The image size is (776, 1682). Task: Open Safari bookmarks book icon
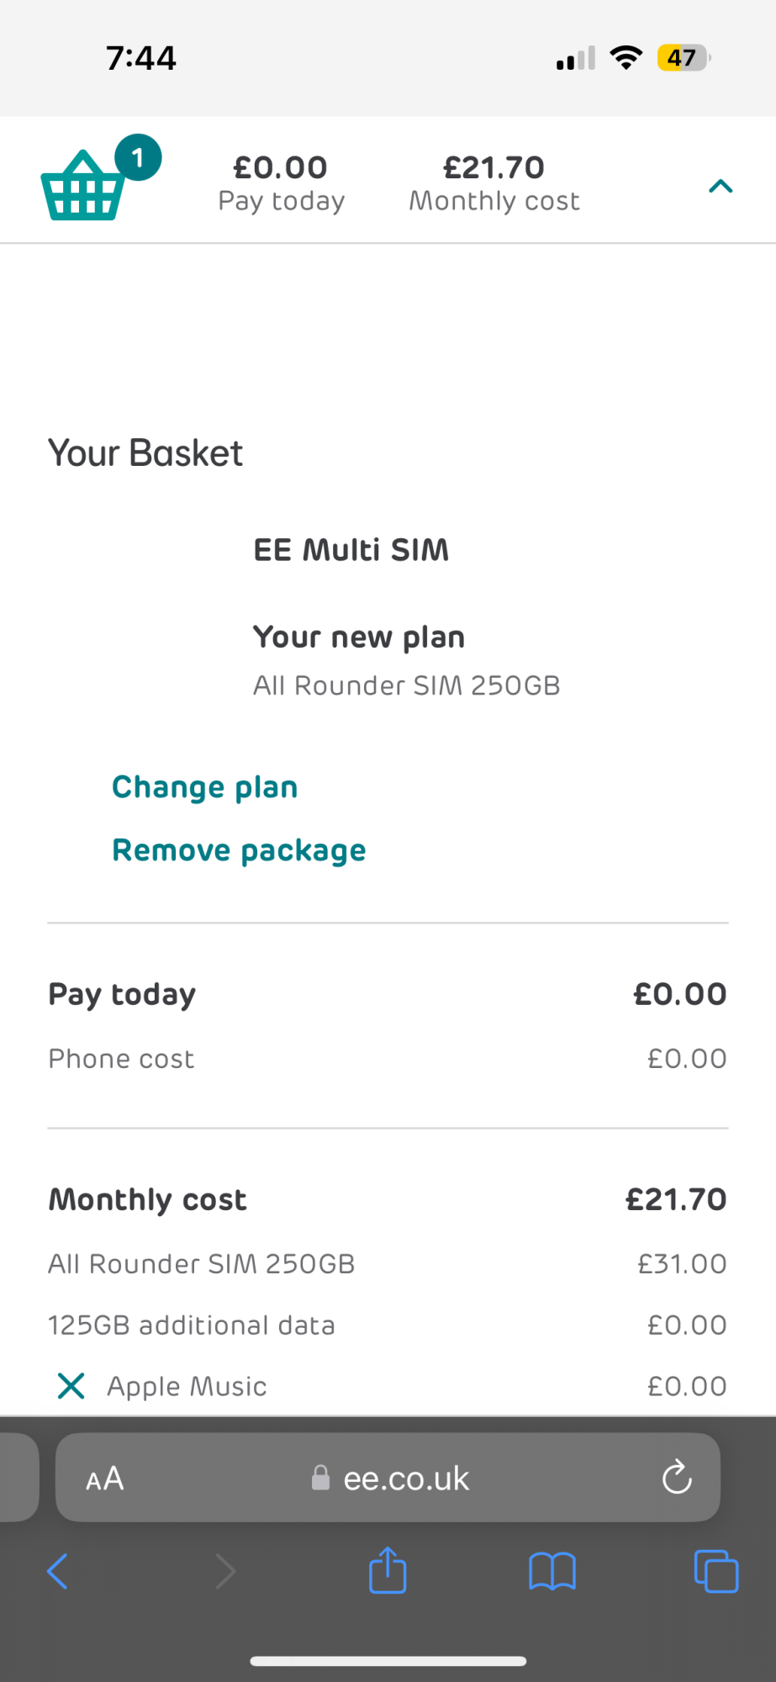(x=552, y=1571)
